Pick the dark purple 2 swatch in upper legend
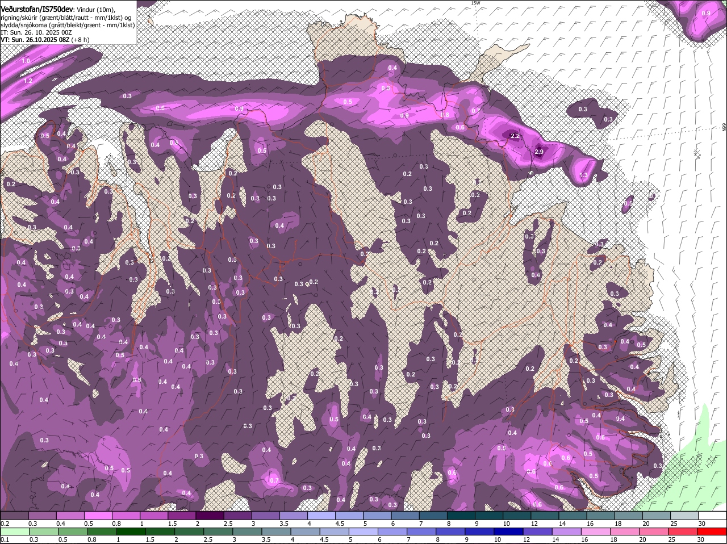The height and width of the screenshot is (544, 727). pyautogui.click(x=210, y=516)
